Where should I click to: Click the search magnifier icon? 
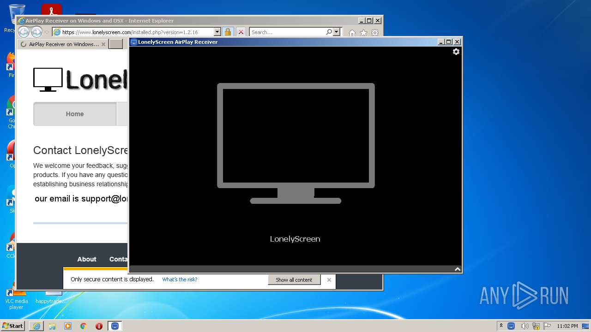329,32
